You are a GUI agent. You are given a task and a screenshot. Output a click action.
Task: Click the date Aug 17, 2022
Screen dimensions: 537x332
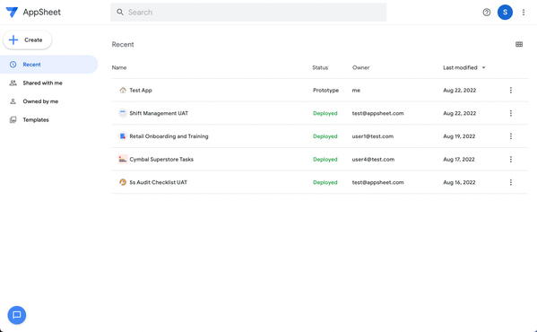point(459,159)
